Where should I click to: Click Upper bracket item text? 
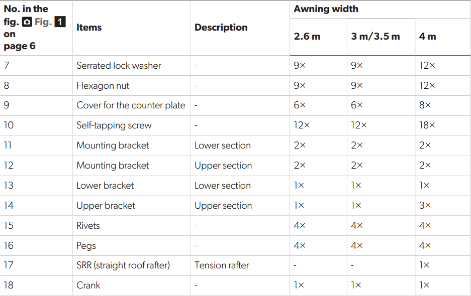(106, 206)
